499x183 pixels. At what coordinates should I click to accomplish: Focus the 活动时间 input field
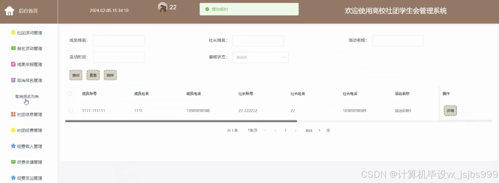[x=119, y=57]
